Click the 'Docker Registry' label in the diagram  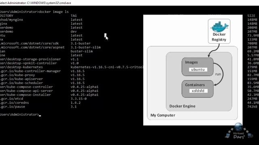[x=219, y=37]
